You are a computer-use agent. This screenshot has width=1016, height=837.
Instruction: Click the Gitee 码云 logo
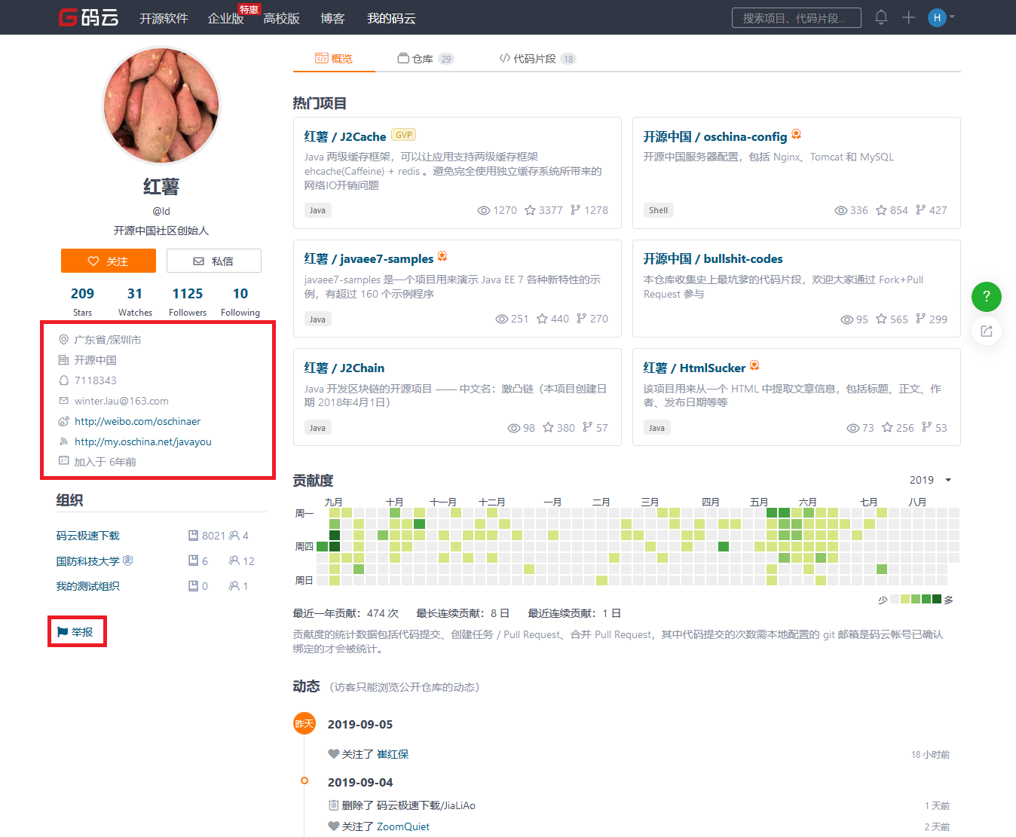click(x=89, y=17)
